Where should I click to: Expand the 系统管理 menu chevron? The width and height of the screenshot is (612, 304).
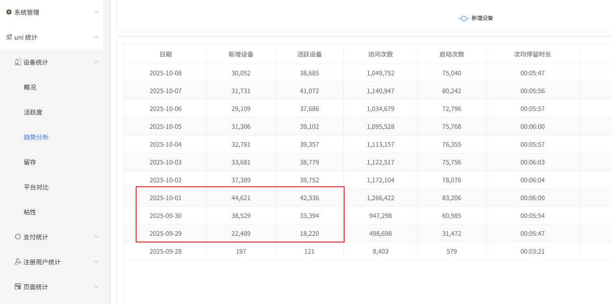[96, 12]
